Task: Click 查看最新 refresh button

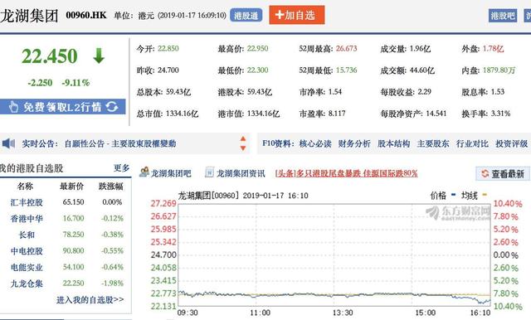Action: (503, 174)
